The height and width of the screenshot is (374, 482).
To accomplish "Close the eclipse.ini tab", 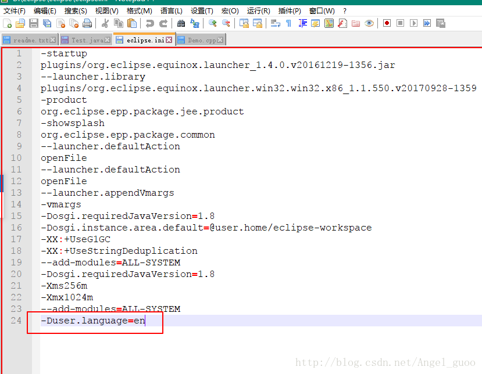I will [x=169, y=40].
